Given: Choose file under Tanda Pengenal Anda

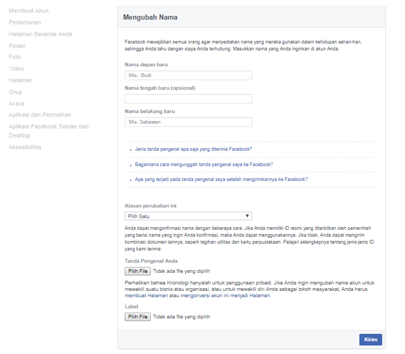Looking at the screenshot, I should (137, 271).
